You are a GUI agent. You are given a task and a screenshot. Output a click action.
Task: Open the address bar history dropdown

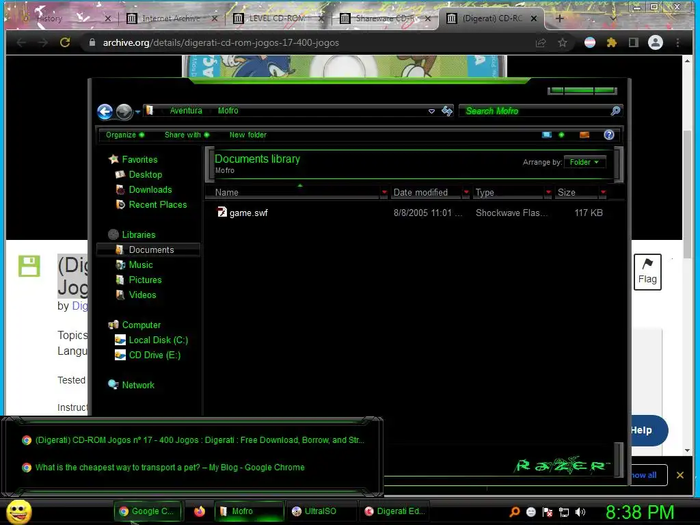tap(431, 111)
